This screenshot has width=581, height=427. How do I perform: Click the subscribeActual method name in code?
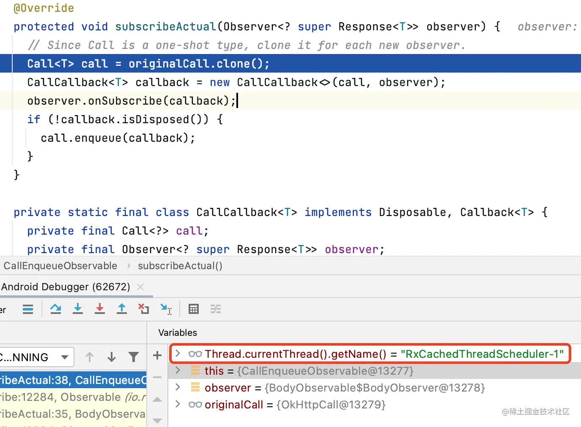166,27
